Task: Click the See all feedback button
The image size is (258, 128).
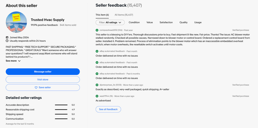Action: tap(108, 109)
